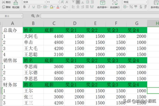Align text right
This screenshot has height=106, width=159.
pyautogui.click(x=82, y=7)
